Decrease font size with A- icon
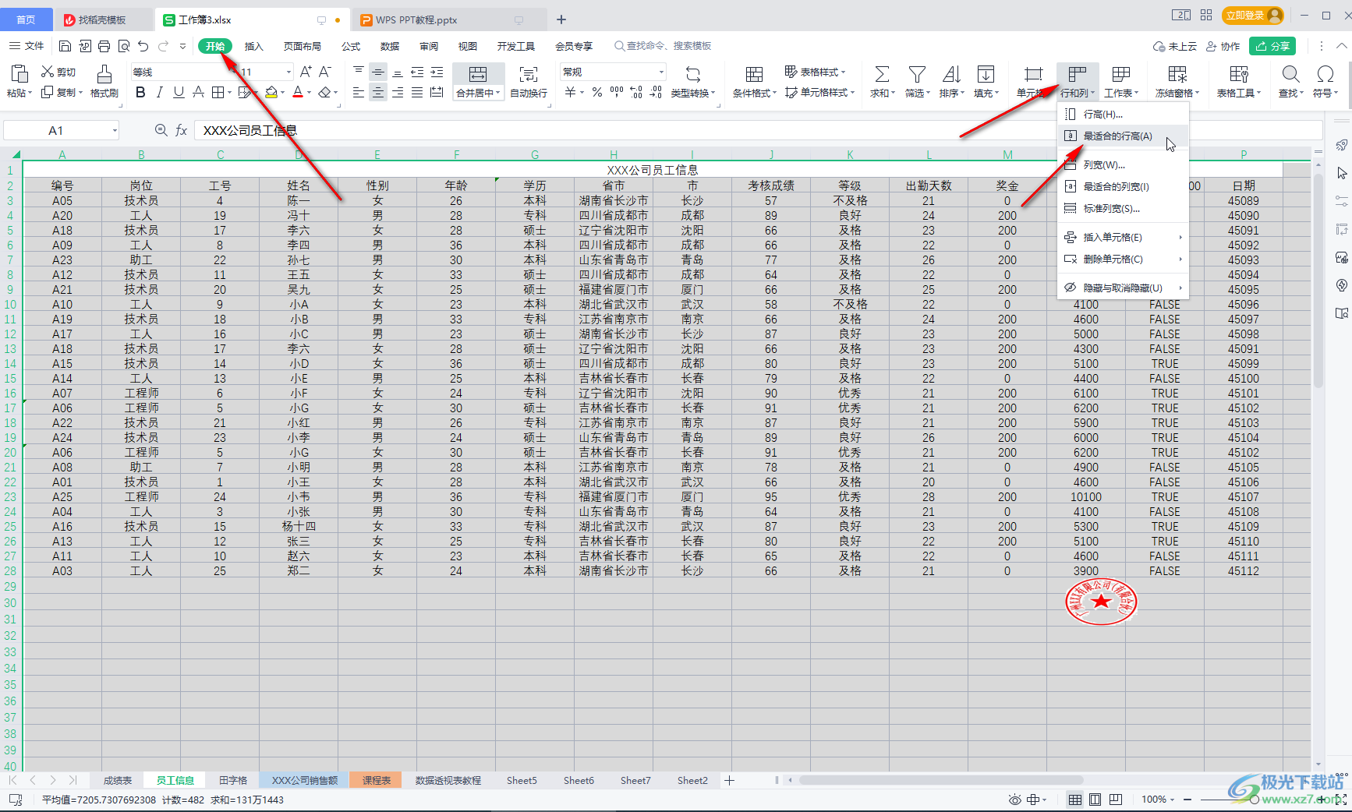Viewport: 1352px width, 812px height. [325, 72]
